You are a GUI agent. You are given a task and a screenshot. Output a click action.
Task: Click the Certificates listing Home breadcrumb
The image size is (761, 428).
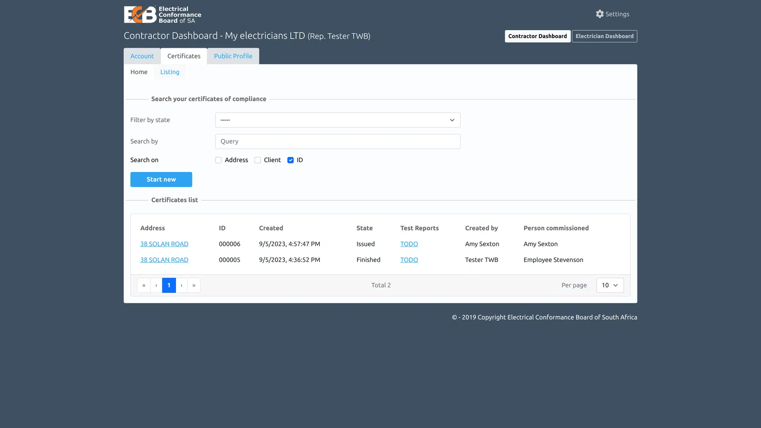coord(138,72)
